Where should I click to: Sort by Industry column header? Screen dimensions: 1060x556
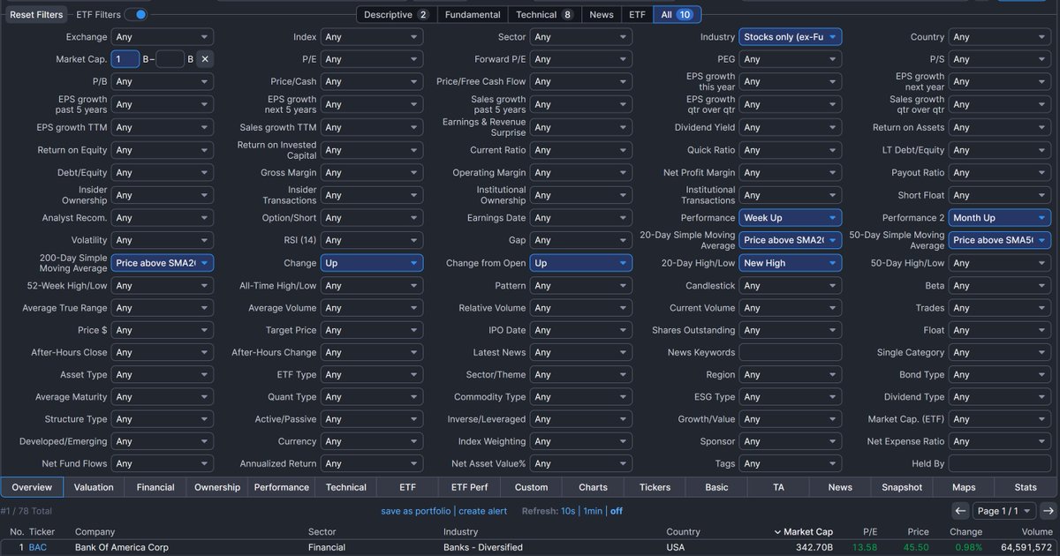point(460,532)
